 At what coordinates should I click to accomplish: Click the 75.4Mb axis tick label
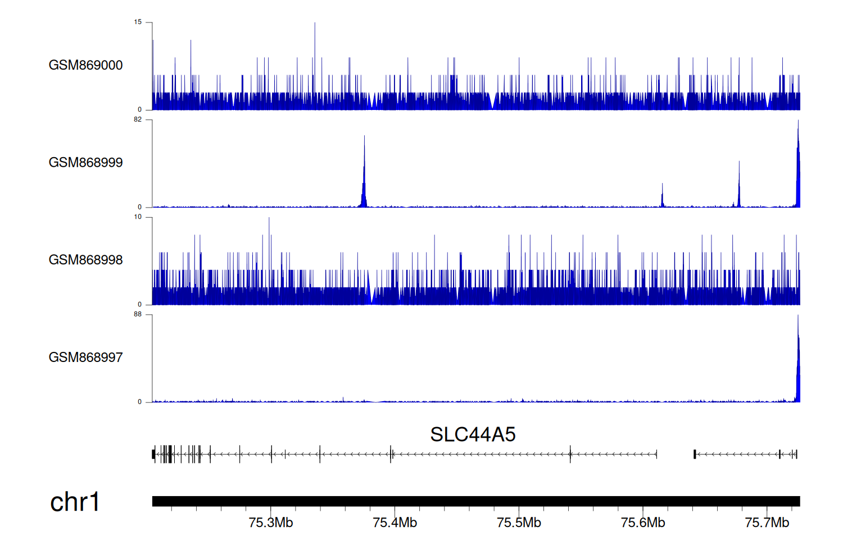click(395, 523)
